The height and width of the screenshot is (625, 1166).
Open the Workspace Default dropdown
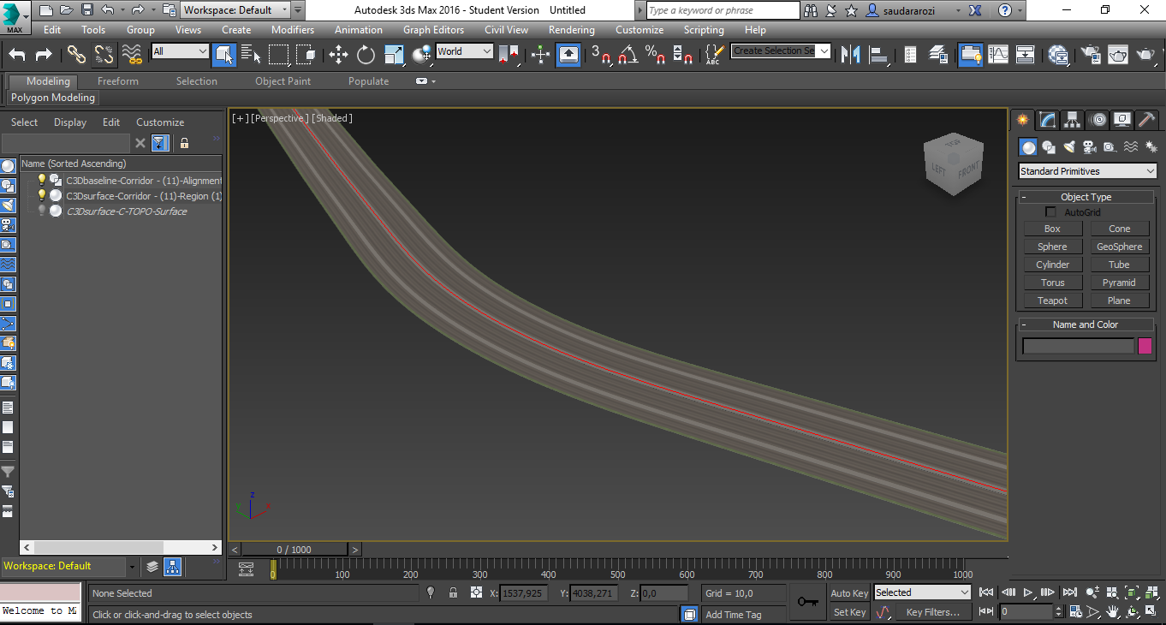pyautogui.click(x=237, y=10)
